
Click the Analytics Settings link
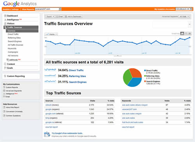[11, 9]
